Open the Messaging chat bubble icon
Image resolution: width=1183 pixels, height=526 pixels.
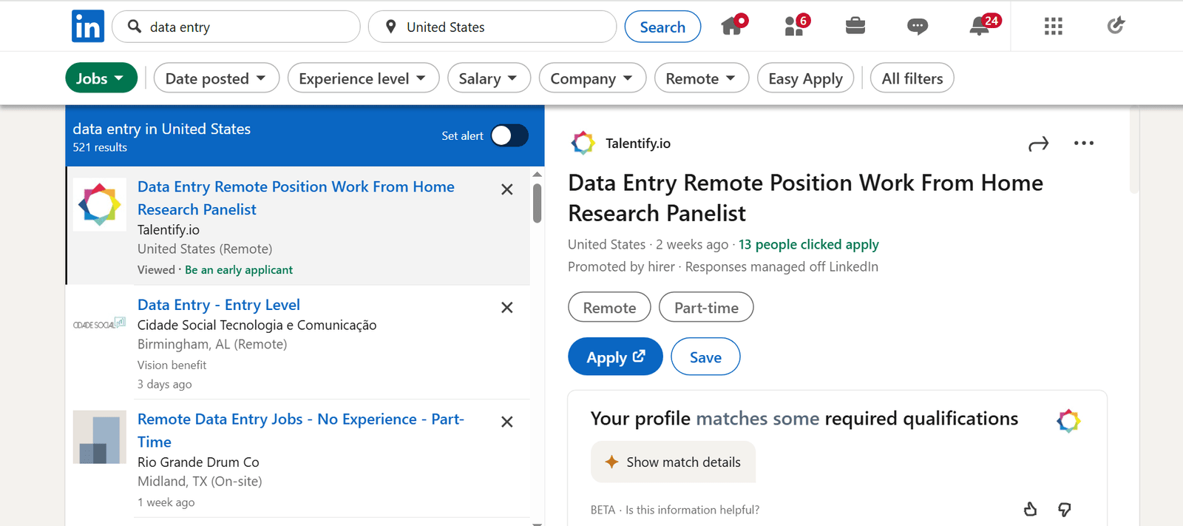[918, 27]
